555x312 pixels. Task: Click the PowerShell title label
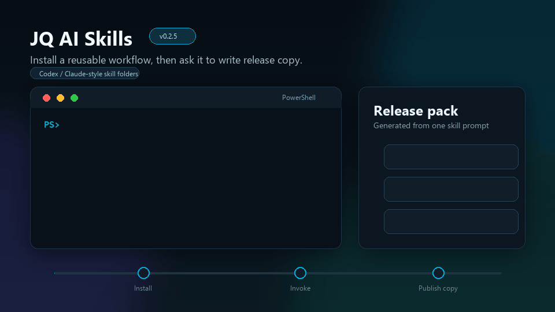coord(299,98)
